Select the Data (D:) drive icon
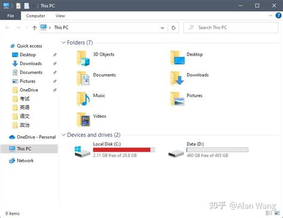The image size is (283, 218). pyautogui.click(x=176, y=153)
